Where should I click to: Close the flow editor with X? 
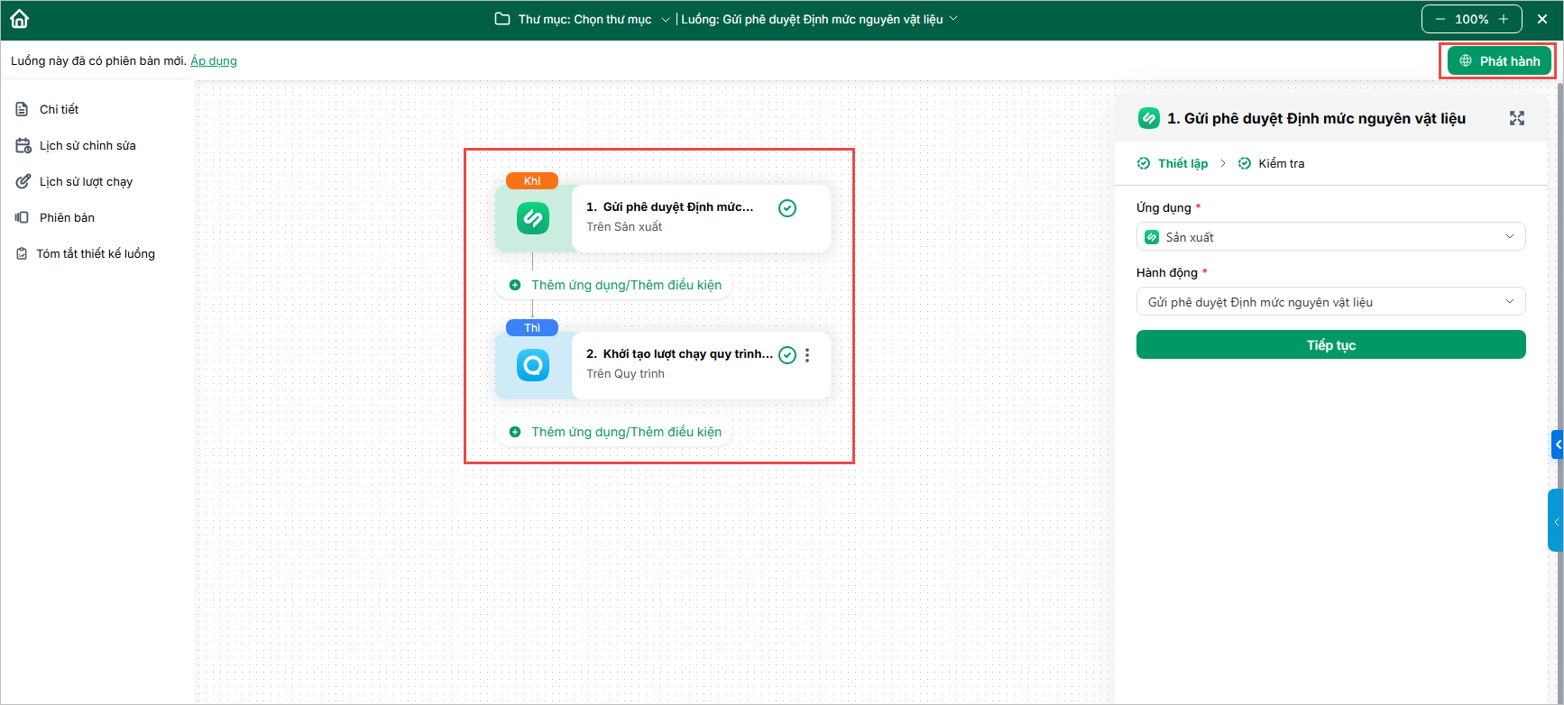(x=1542, y=19)
